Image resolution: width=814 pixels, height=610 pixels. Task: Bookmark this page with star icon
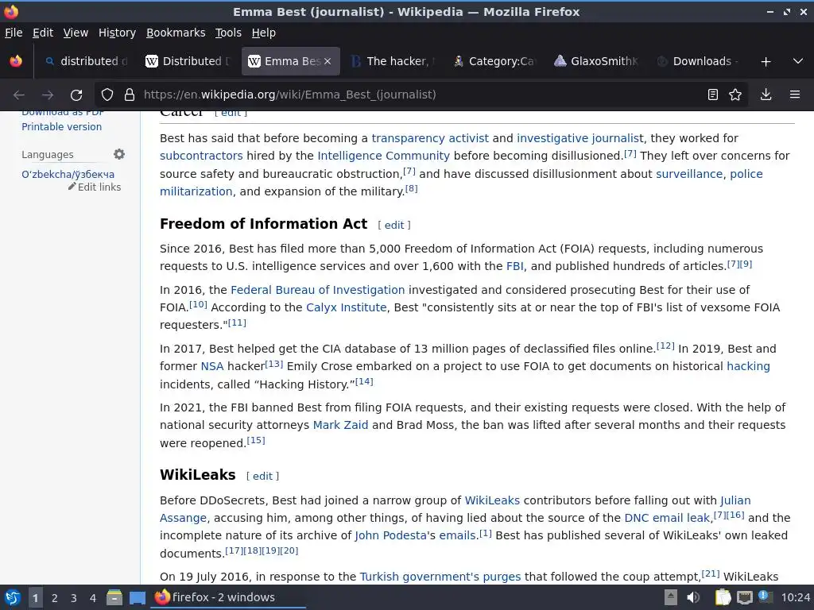tap(735, 95)
